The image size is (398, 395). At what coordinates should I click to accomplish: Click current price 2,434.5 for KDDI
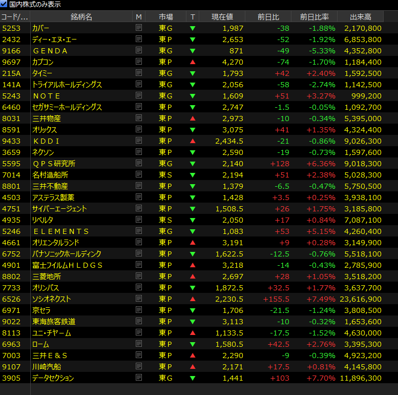229,141
